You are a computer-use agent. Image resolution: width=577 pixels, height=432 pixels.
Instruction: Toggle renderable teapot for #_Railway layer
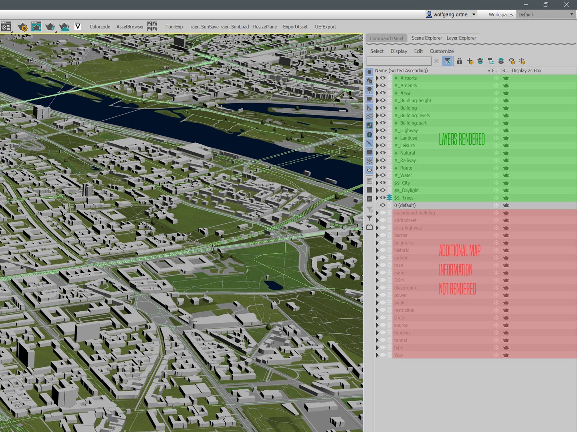(506, 160)
